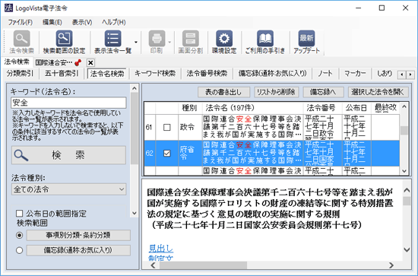Sort by the 種別 column header

(190, 108)
